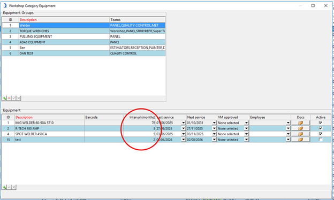
Task: Click the Teams column header
Action: (x=138, y=20)
